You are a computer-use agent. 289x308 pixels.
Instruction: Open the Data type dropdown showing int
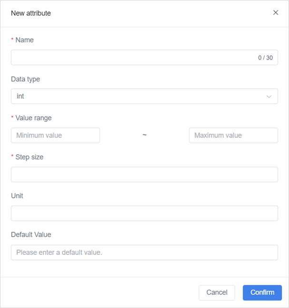(138, 96)
